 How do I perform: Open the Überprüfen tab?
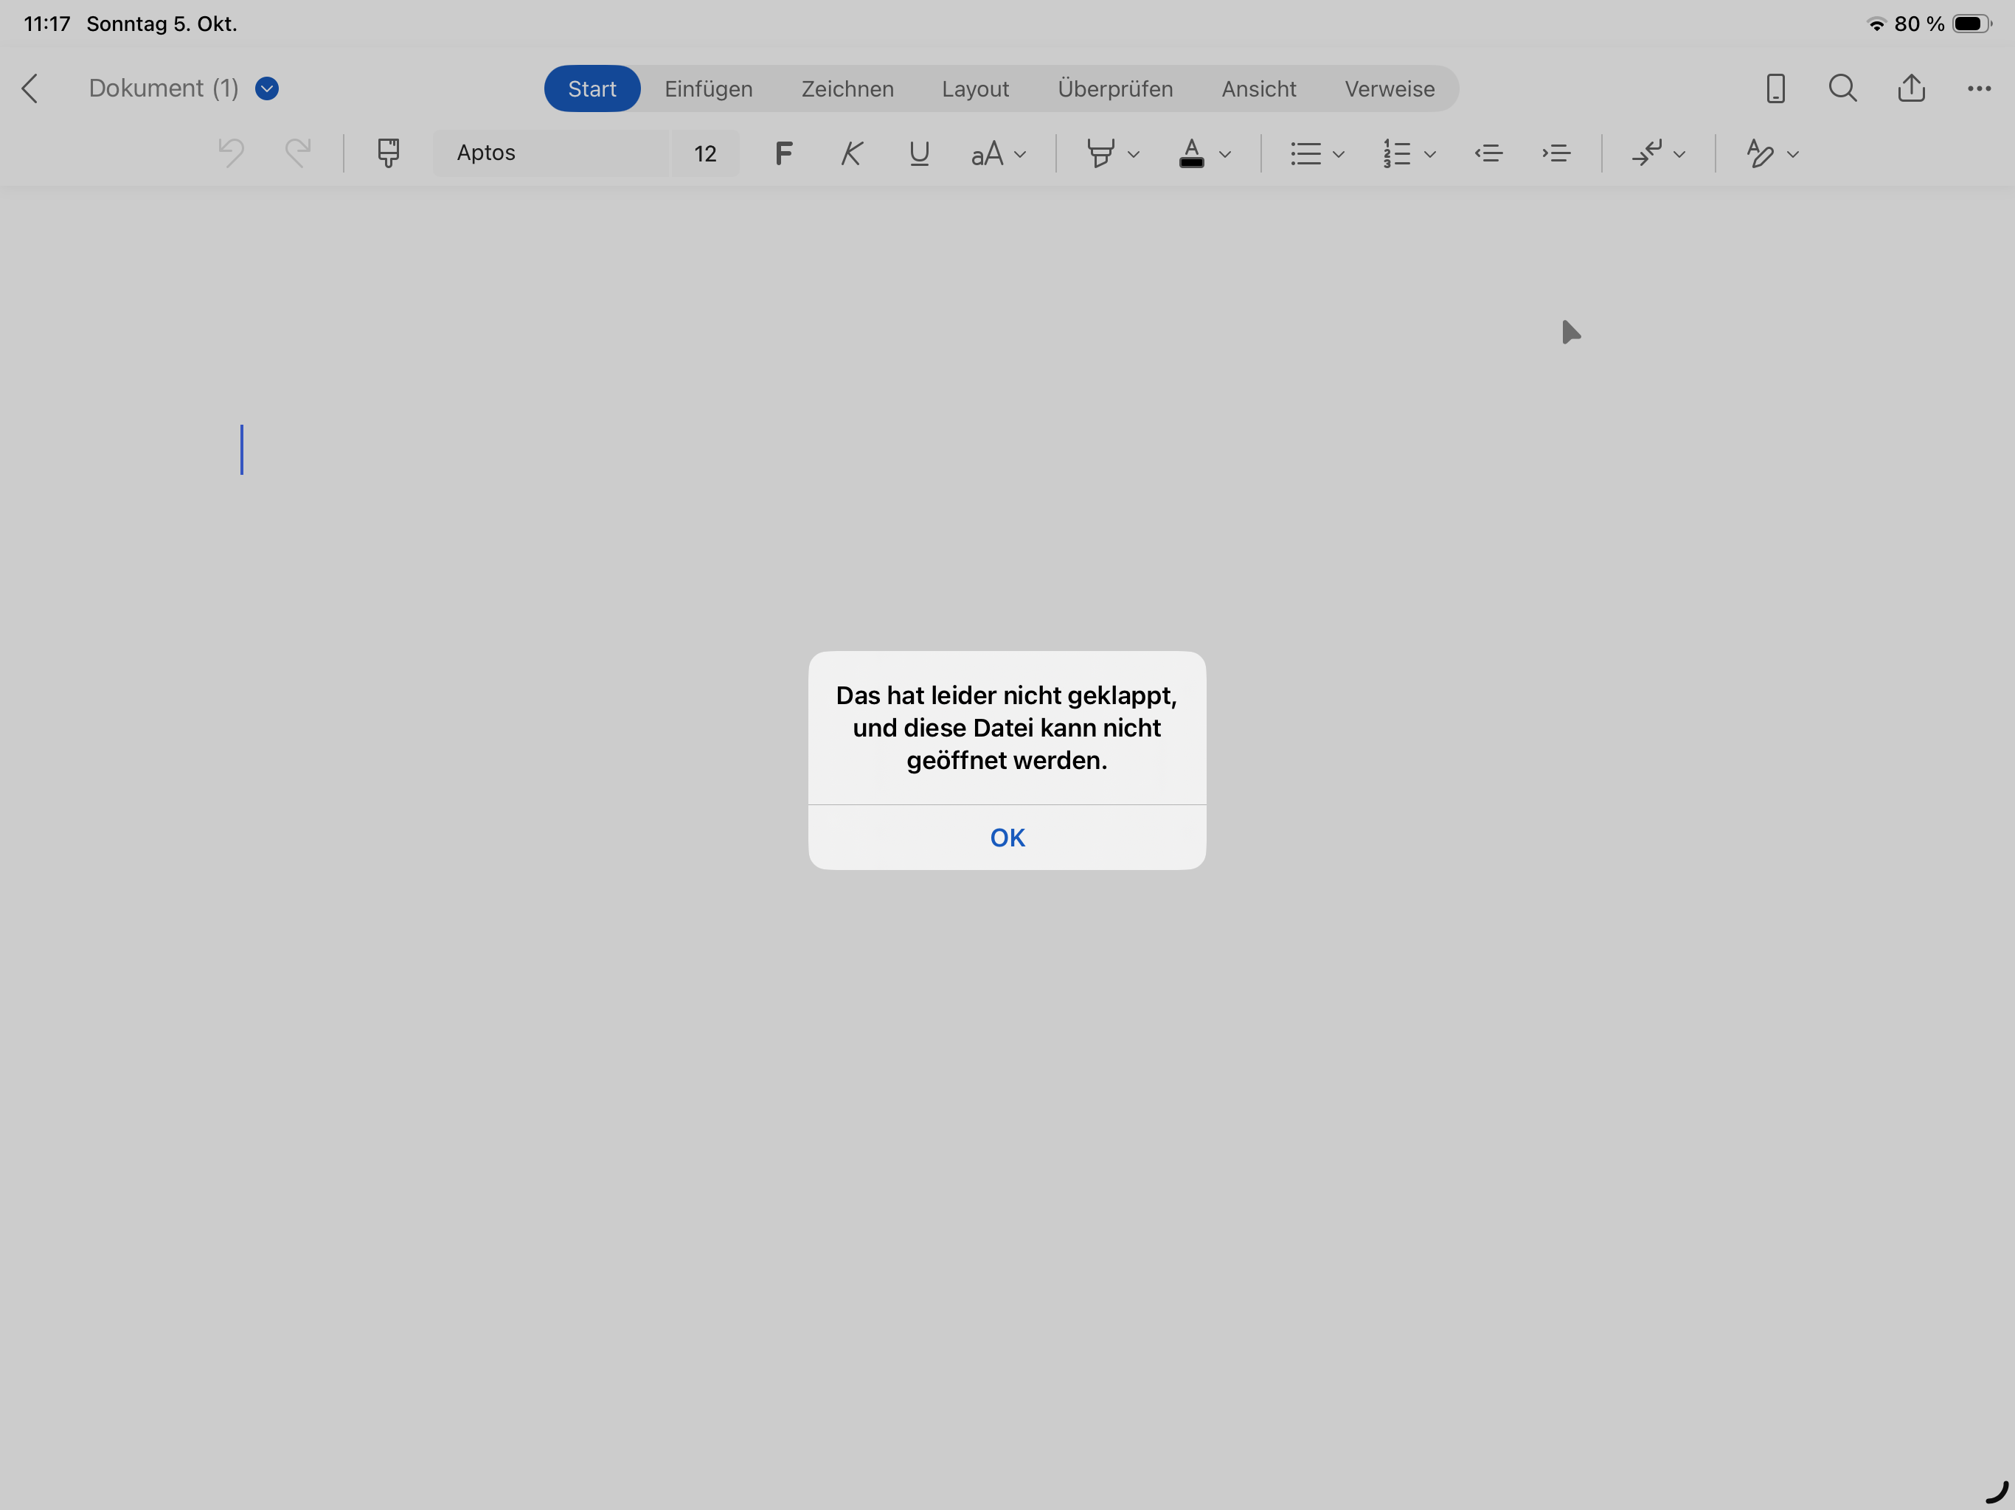point(1115,88)
